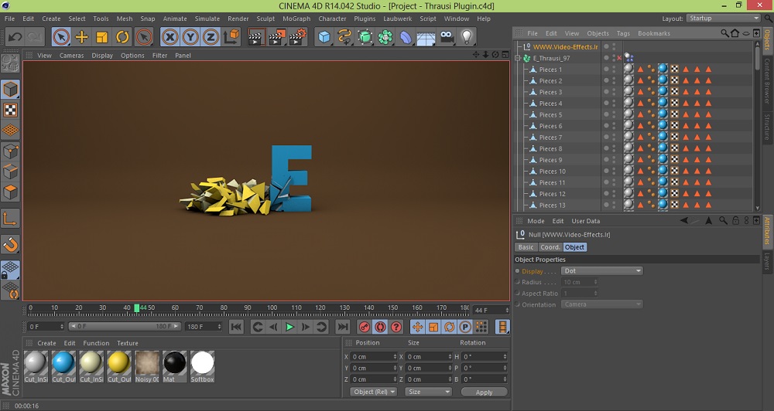This screenshot has width=774, height=411.
Task: Open the Orientation Camera dropdown
Action: (603, 304)
